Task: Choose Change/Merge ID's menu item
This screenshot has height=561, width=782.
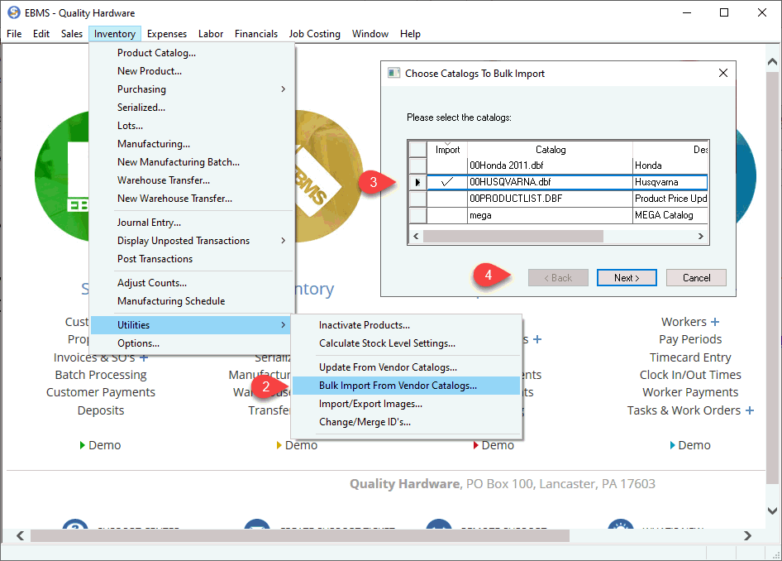Action: (407, 422)
